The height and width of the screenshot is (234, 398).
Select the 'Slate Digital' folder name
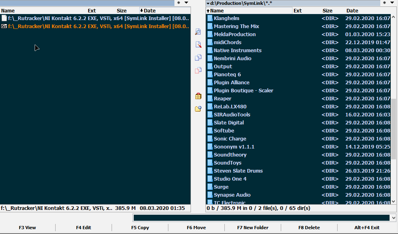229,123
